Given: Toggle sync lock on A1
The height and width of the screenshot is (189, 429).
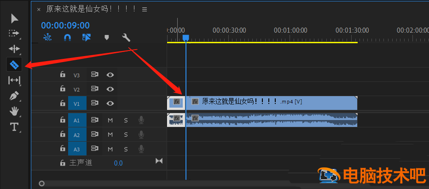Looking at the screenshot, I should 95,120.
